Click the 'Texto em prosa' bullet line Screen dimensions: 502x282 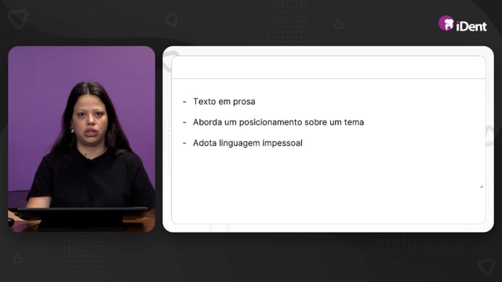coord(224,102)
